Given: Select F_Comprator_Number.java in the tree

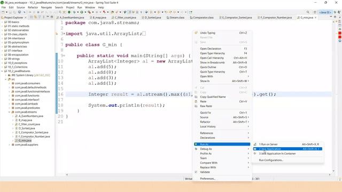Looking at the screenshot, I should 34,137.
